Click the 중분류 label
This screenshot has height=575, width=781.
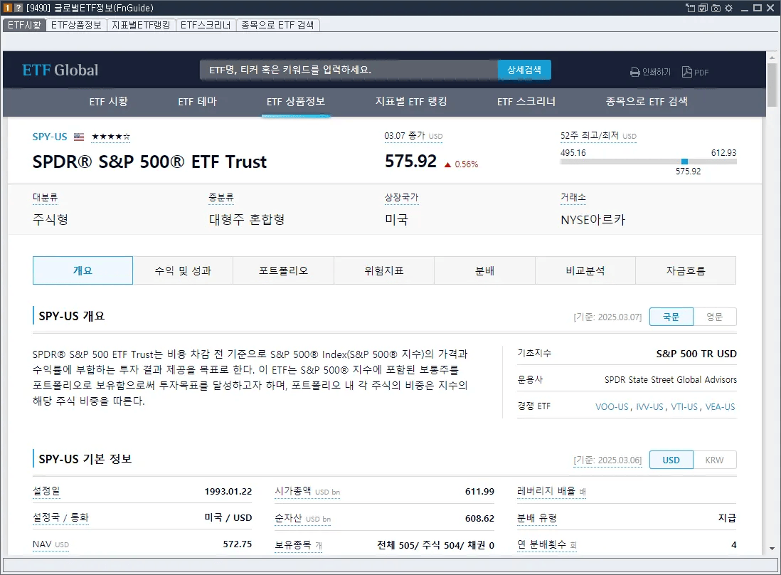coord(221,197)
